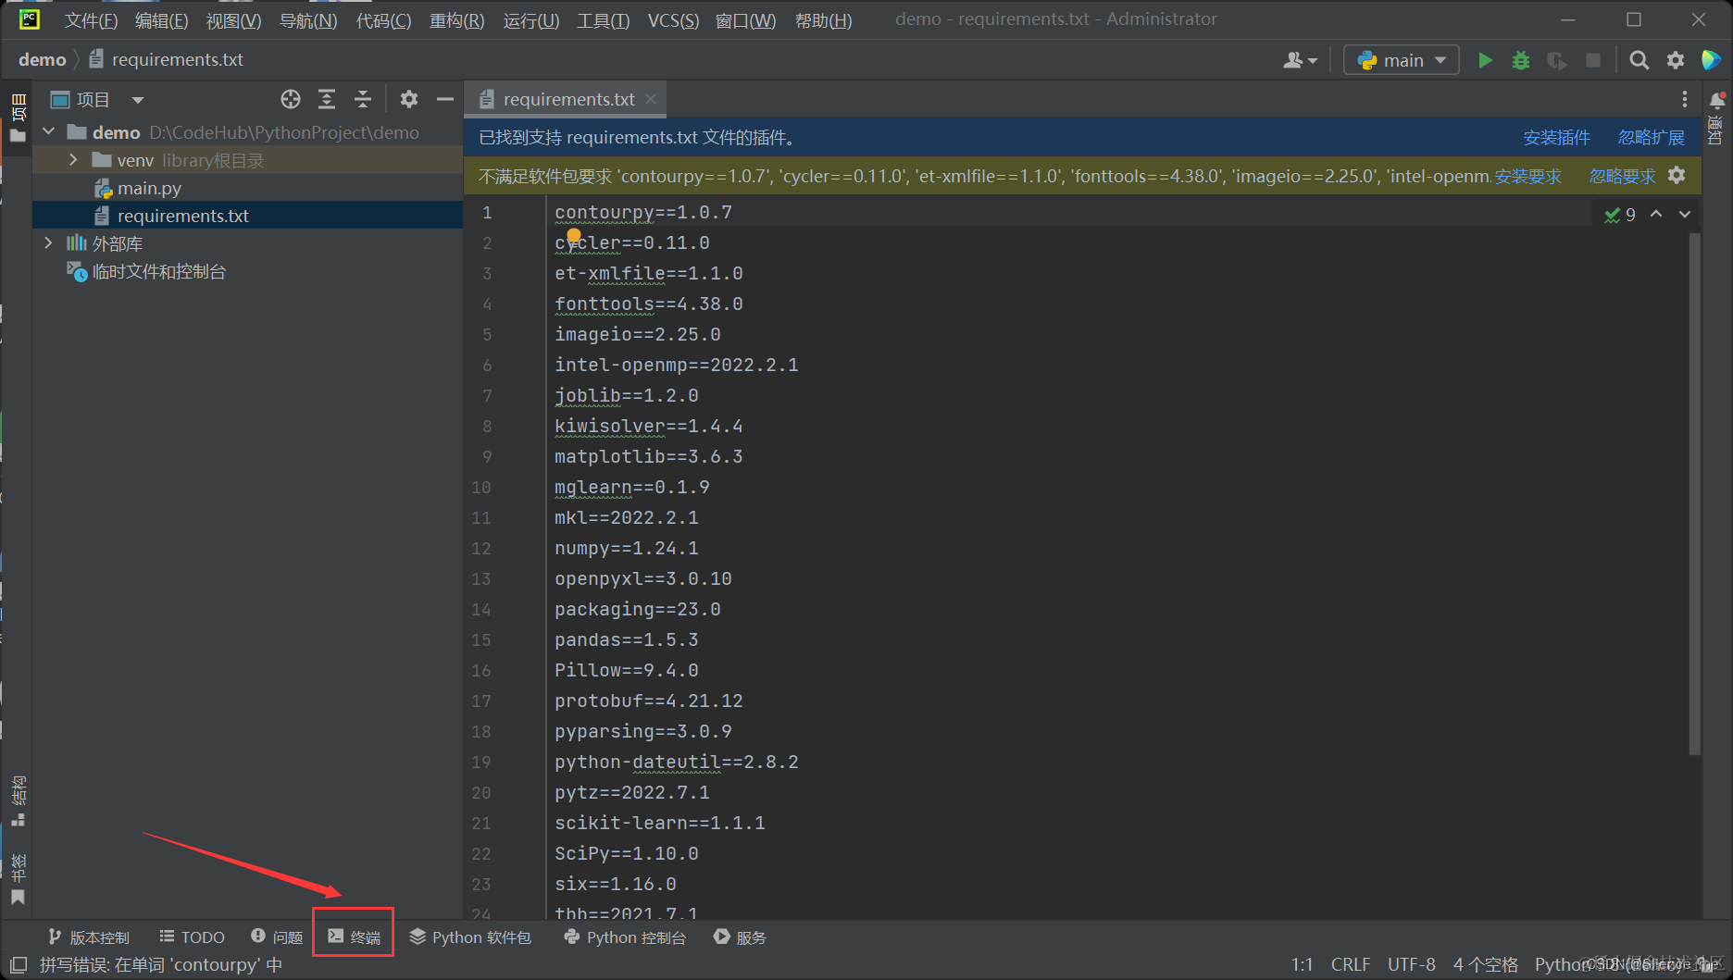Open the 重构(R) menu
Screen dimensions: 1733x980
tap(456, 20)
